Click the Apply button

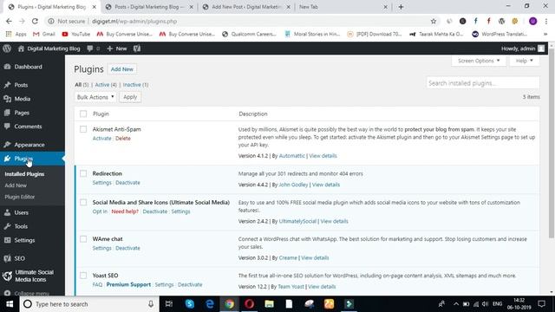[x=130, y=97]
